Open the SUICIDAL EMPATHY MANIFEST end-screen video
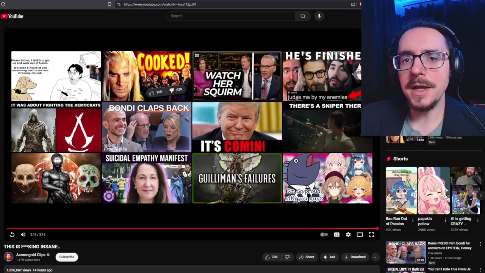 [147, 178]
